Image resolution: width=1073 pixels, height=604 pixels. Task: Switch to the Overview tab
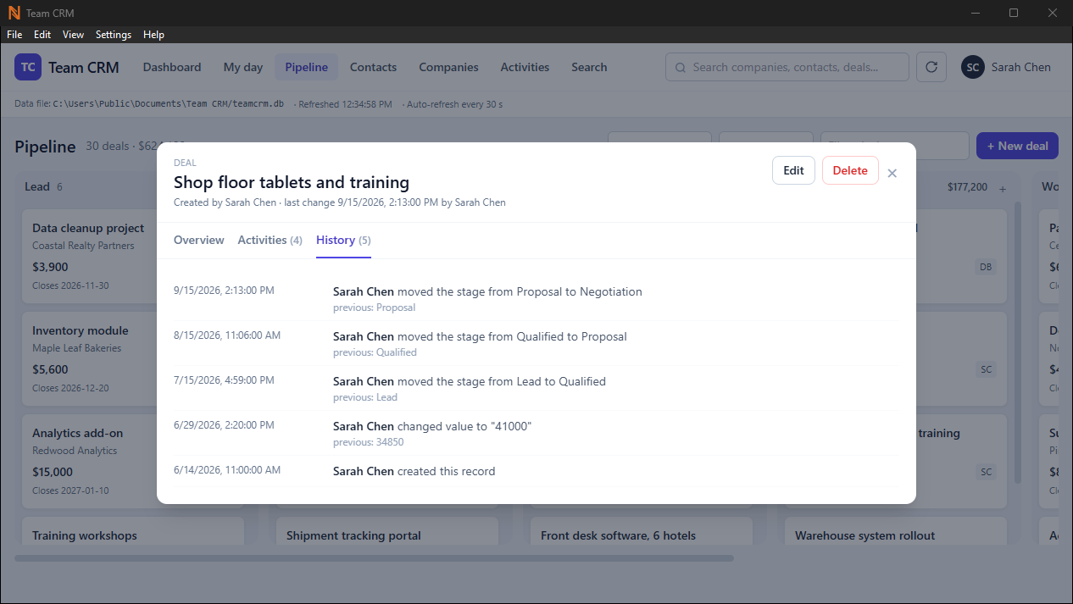(x=199, y=240)
